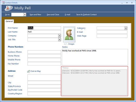Open the Go to dropdown arrow
136x102 pixels.
click(25, 15)
